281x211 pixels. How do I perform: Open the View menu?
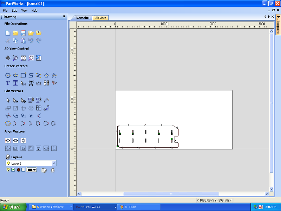click(24, 11)
